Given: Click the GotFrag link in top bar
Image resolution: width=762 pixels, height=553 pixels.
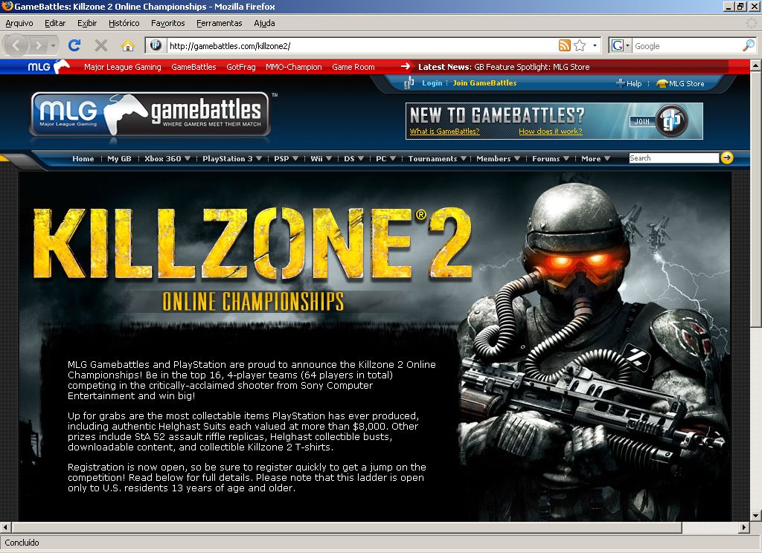Looking at the screenshot, I should point(241,67).
